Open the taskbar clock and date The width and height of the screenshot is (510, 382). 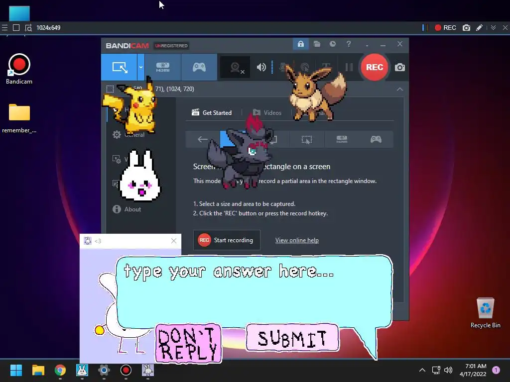pyautogui.click(x=473, y=370)
